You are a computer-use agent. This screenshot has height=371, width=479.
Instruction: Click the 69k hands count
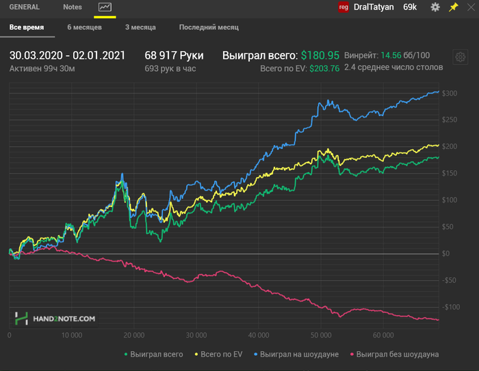tap(410, 7)
